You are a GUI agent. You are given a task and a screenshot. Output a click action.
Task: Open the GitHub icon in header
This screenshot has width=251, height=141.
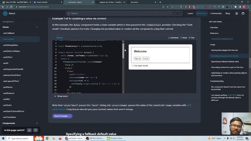pos(243,13)
